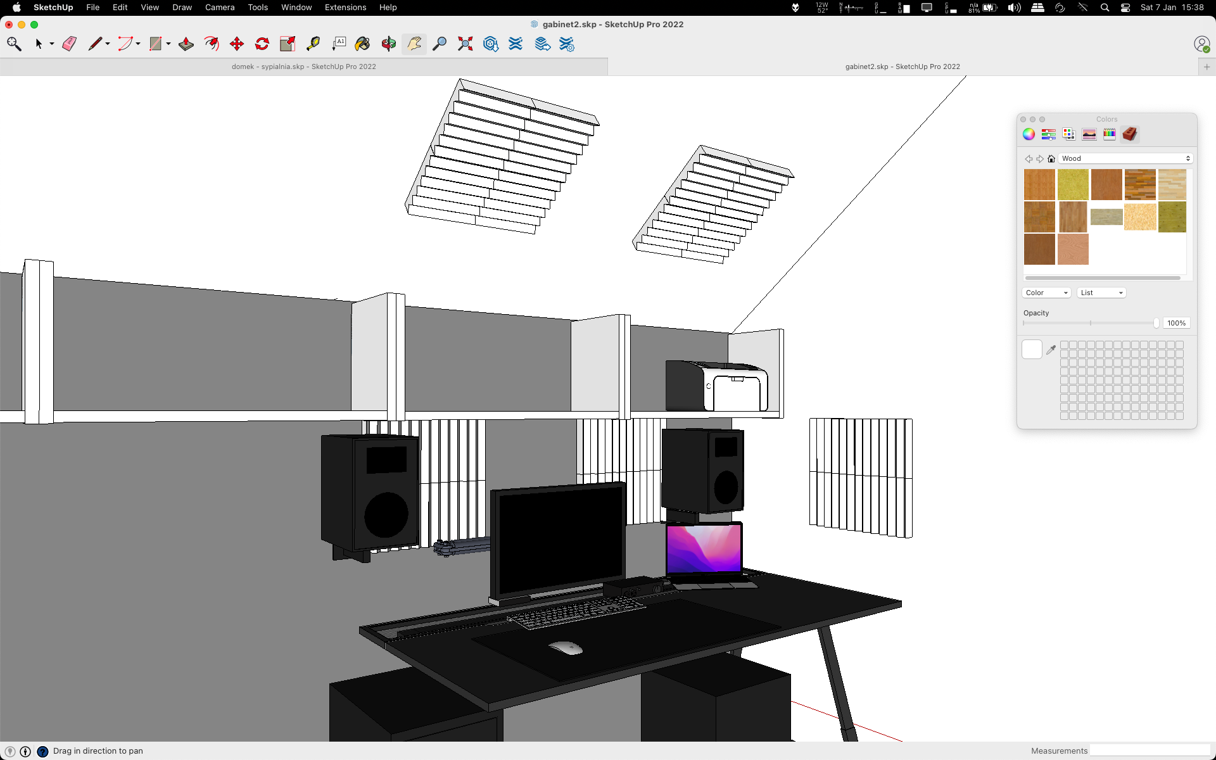
Task: Open Extension Manager icon
Action: coord(567,44)
